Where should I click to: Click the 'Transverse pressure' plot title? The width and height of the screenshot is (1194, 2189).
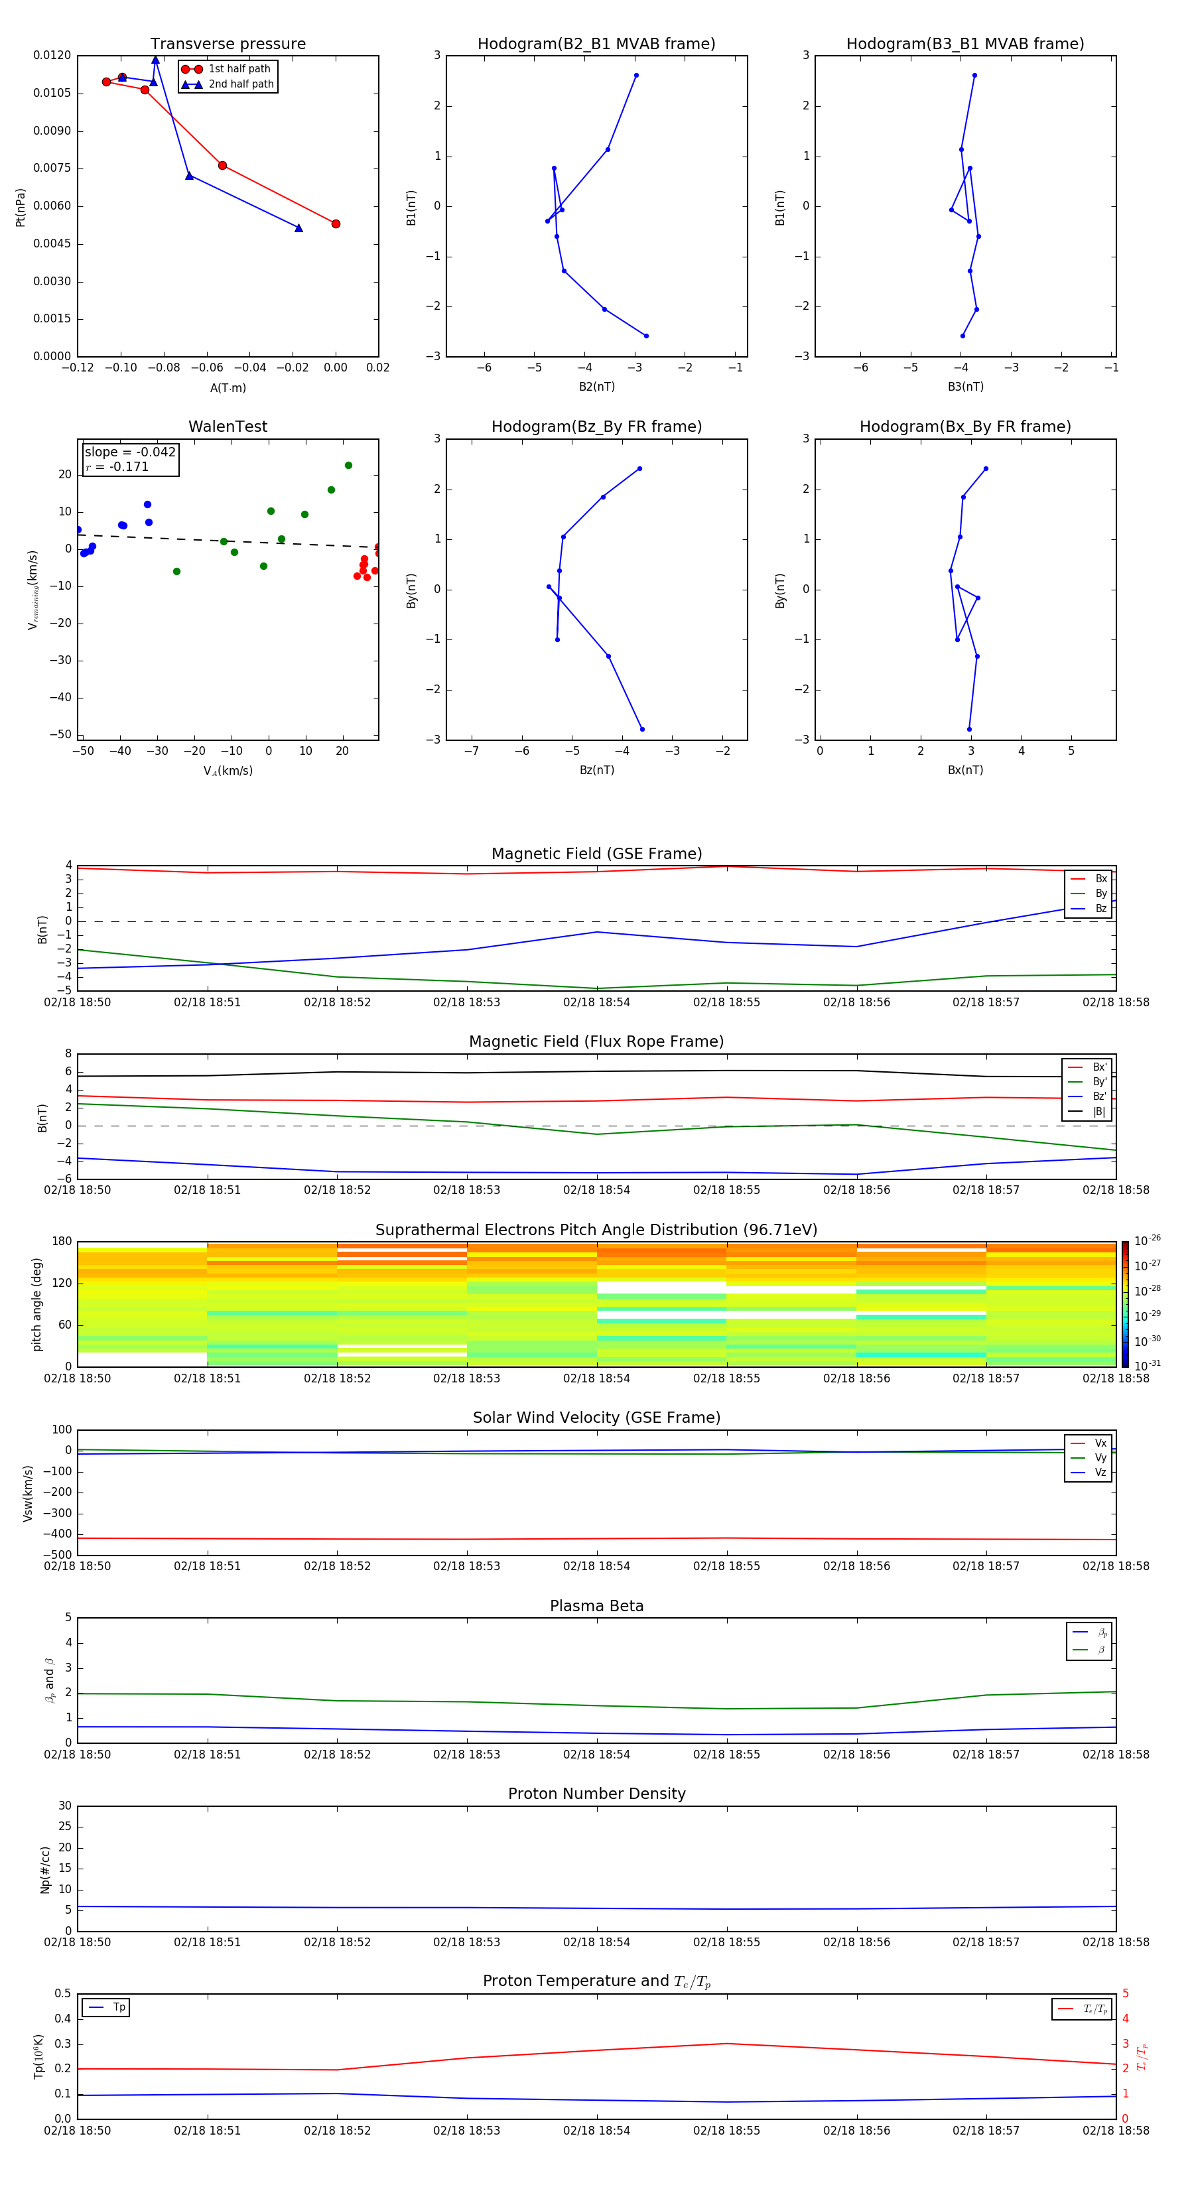point(228,44)
